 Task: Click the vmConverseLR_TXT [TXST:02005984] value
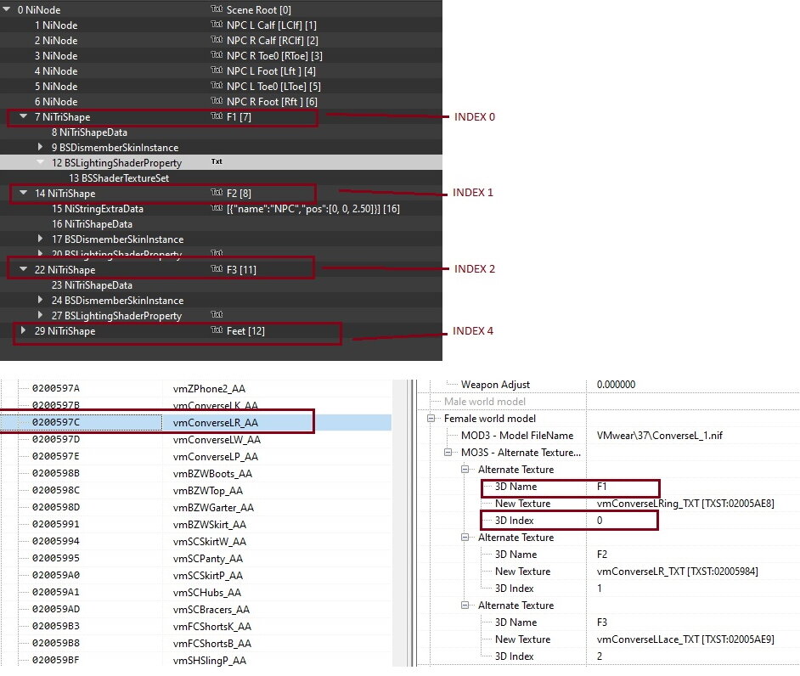click(677, 571)
